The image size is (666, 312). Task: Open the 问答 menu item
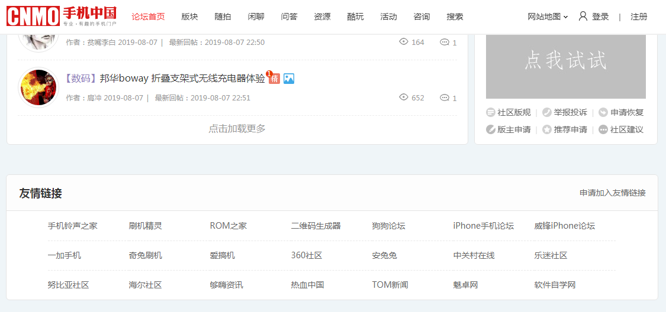[x=289, y=17]
